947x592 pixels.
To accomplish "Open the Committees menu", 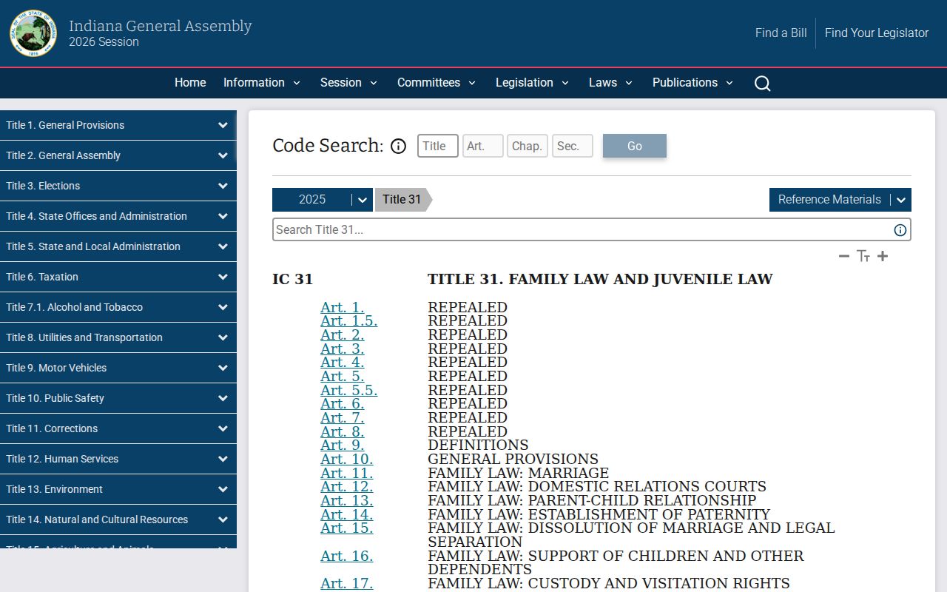I will coord(437,83).
